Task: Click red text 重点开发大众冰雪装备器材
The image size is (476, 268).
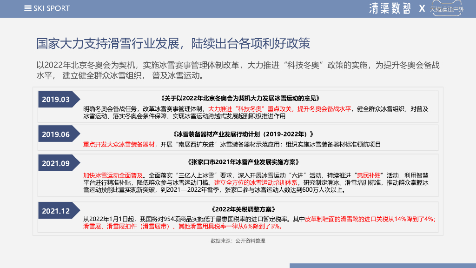Action: point(119,144)
